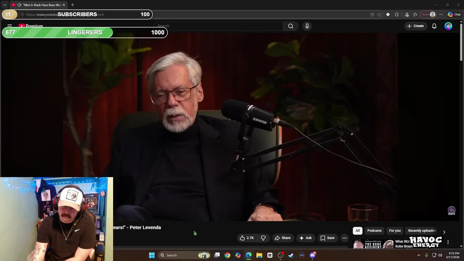Close the Men In Black tab
Image resolution: width=464 pixels, height=261 pixels.
[x=64, y=5]
